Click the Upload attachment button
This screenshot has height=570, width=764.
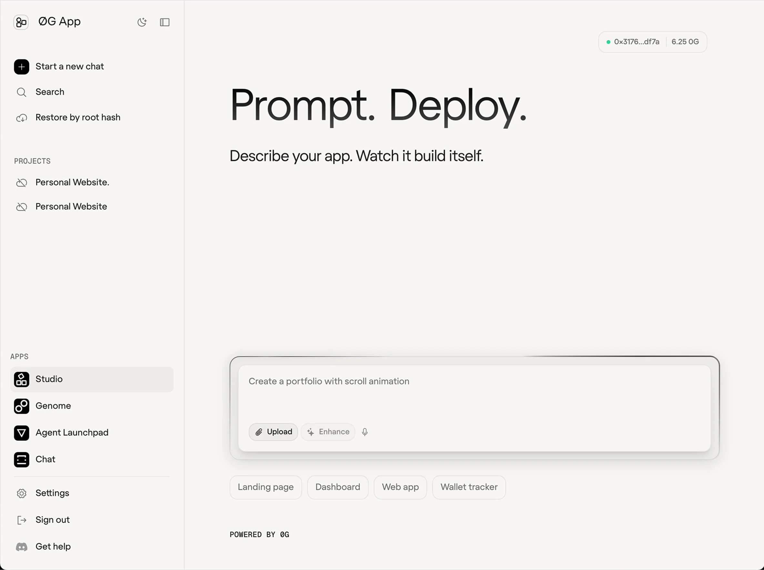tap(273, 432)
